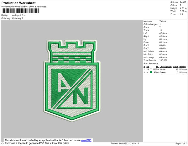The width and height of the screenshot is (188, 146).
Task: Select the green color swatch in Stop Sequence
Action: click(x=151, y=72)
